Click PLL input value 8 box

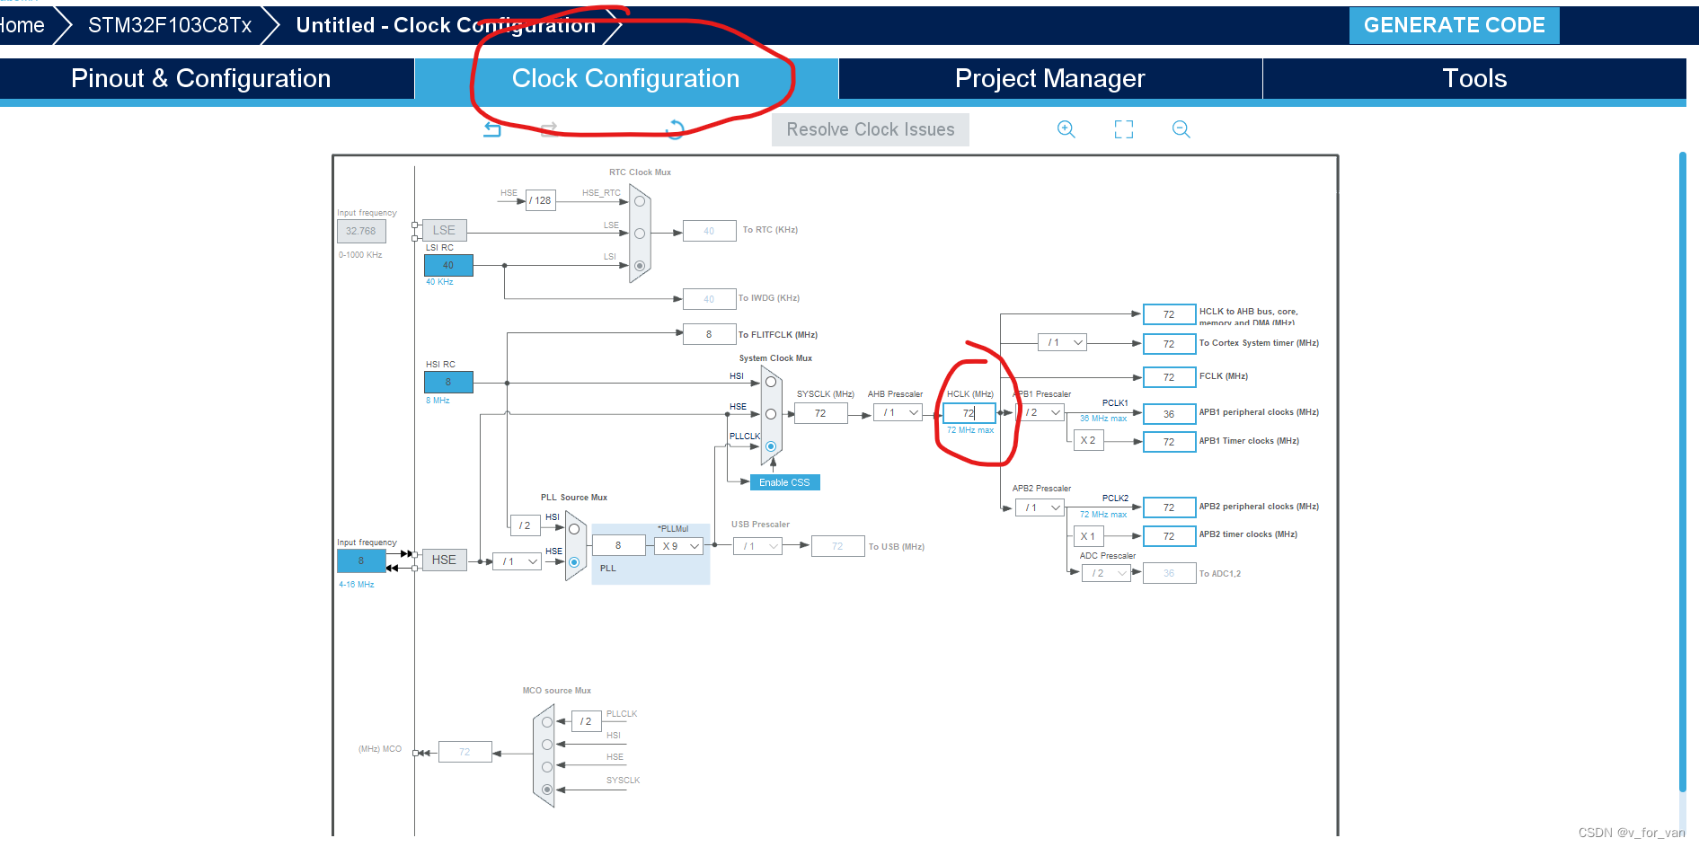click(618, 545)
